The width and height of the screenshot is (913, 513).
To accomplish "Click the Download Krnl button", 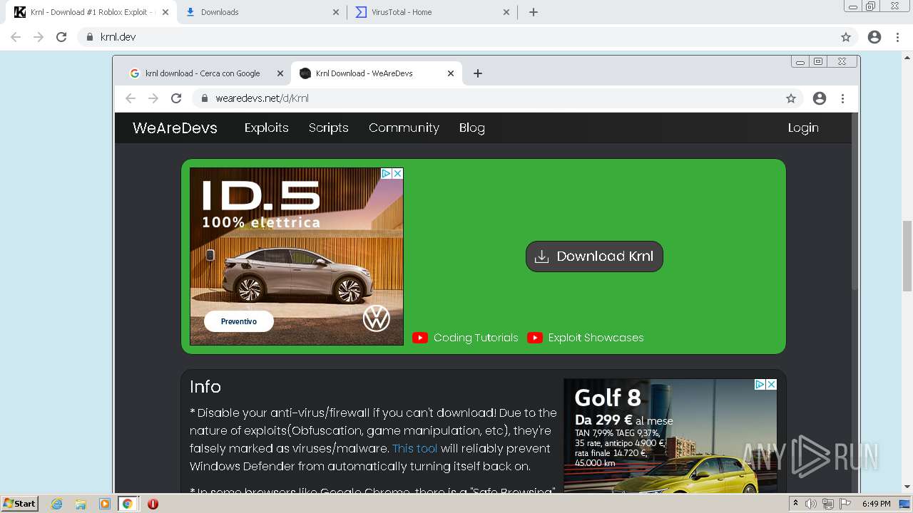I will [594, 256].
